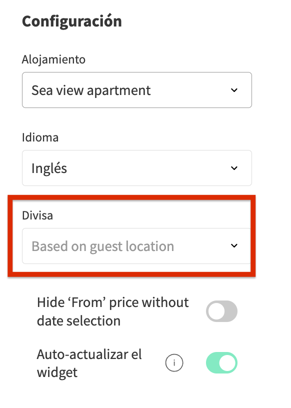Click the Idioma field label
Screen dimensions: 291x408
click(x=40, y=137)
